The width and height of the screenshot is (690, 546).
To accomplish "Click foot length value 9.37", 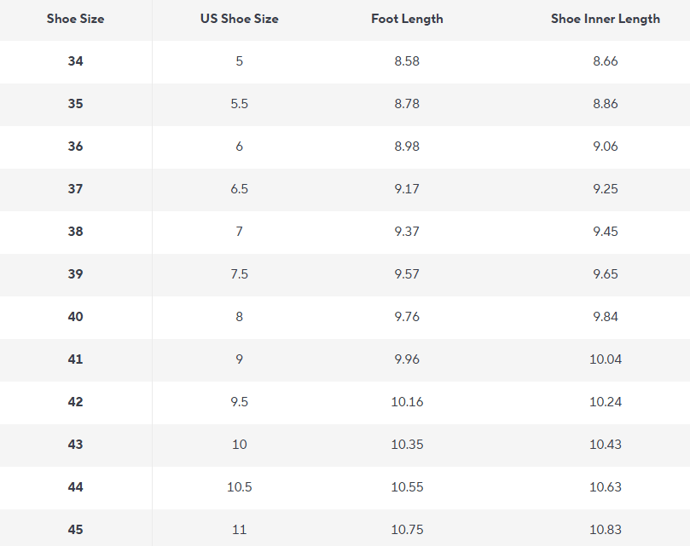I will 407,232.
